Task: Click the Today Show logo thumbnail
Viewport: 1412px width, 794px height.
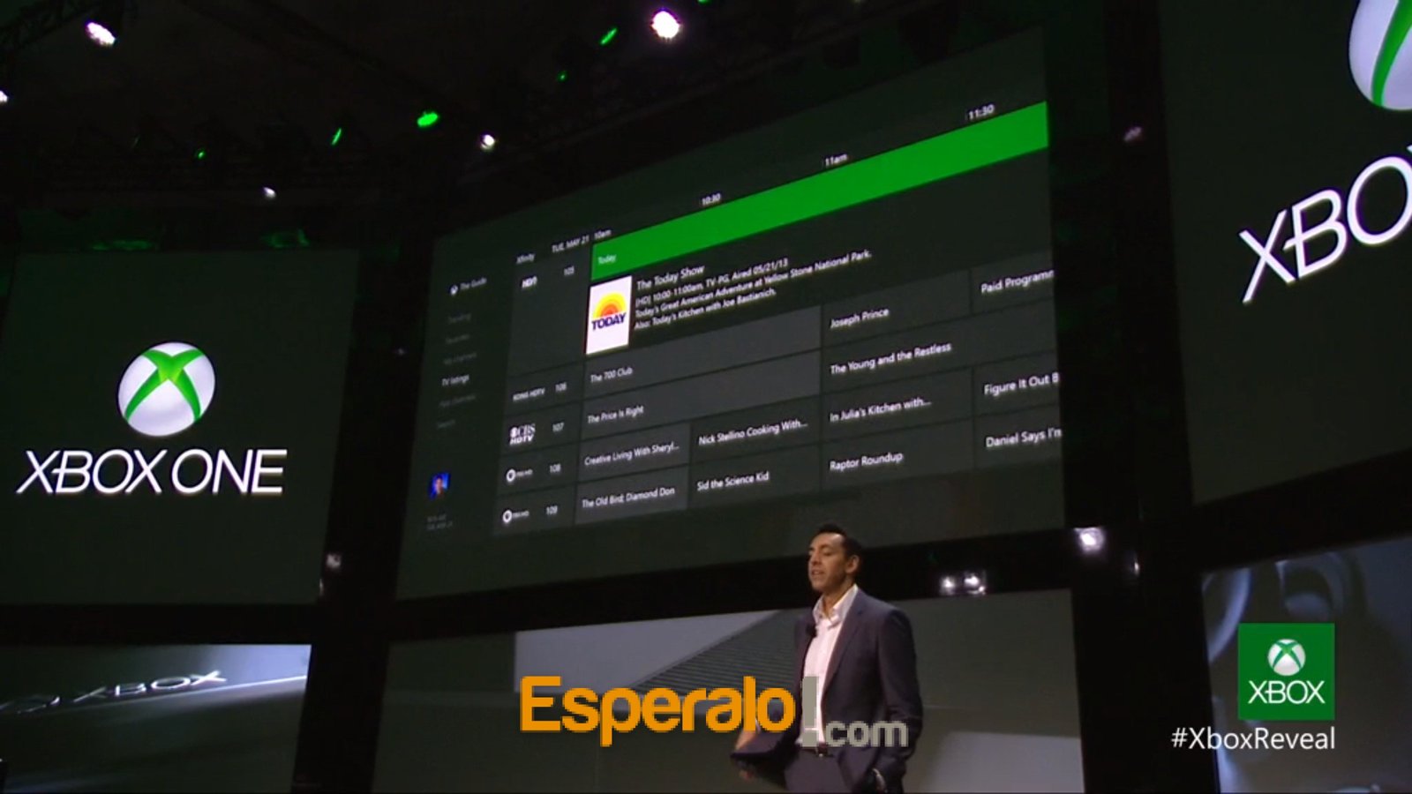Action: point(609,315)
